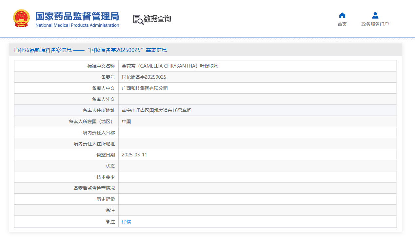Image resolution: width=415 pixels, height=239 pixels.
Task: Click the 数据查询 heading text
Action: [157, 19]
